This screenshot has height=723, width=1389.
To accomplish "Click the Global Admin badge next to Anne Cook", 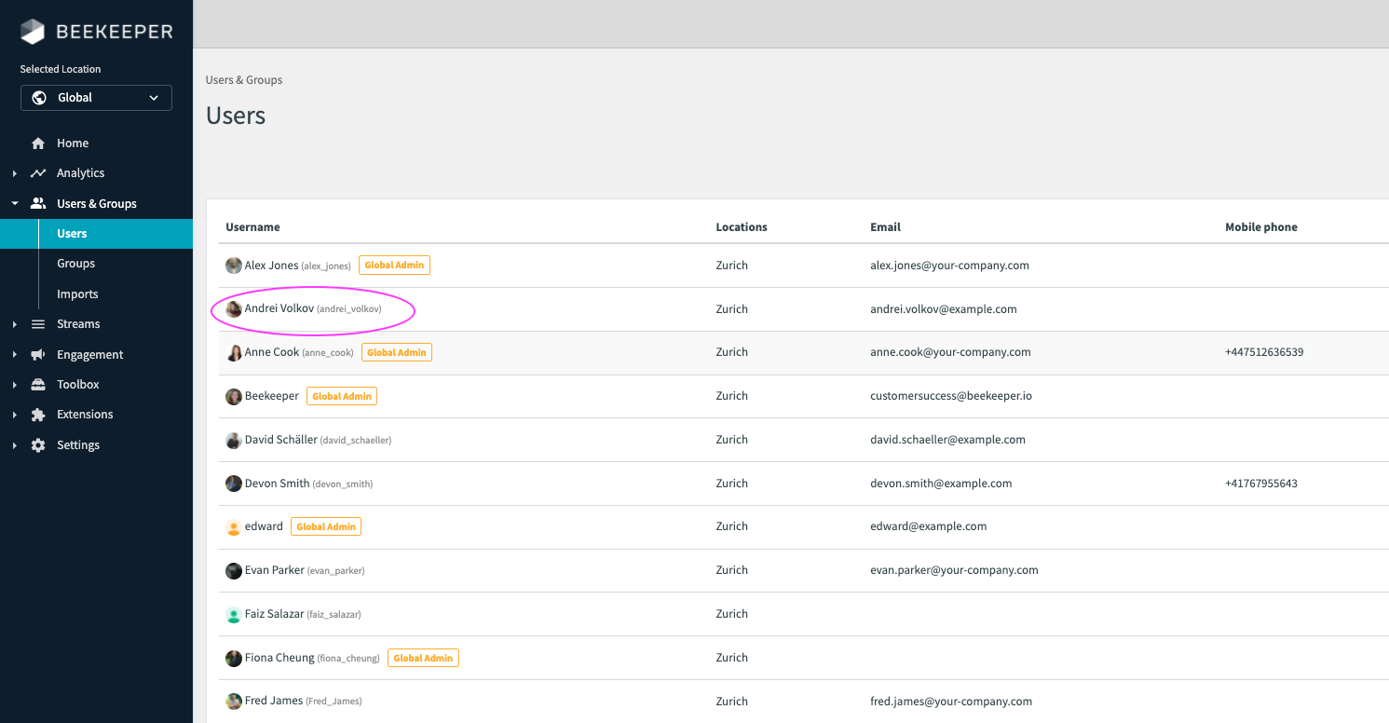I will [x=396, y=352].
